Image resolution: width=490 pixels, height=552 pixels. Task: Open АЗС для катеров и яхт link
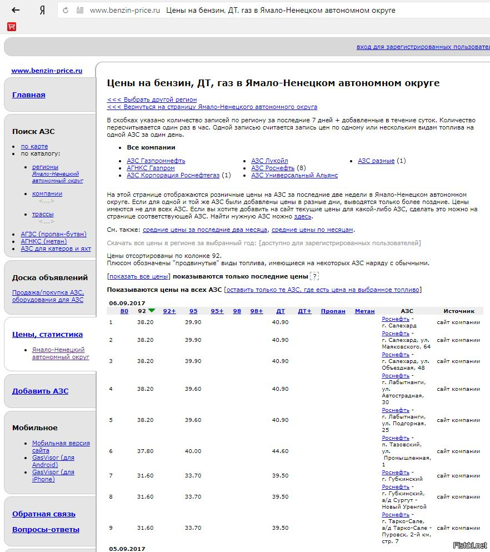pyautogui.click(x=56, y=248)
